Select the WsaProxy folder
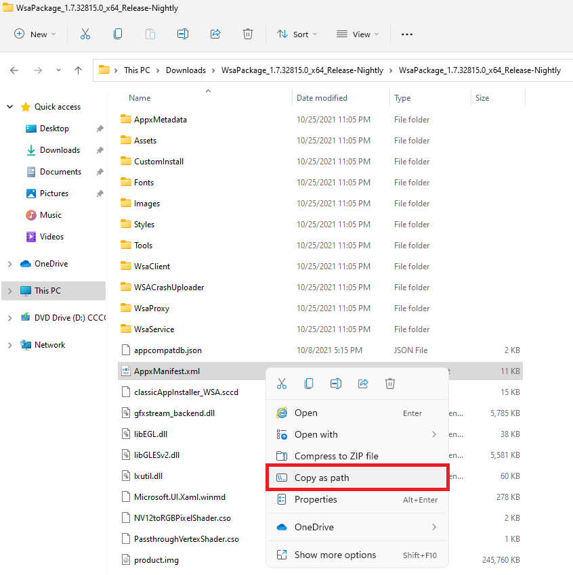This screenshot has height=575, width=573. 151,308
